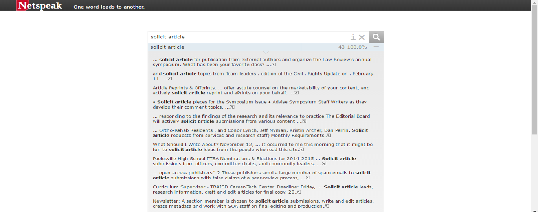Image resolution: width=538 pixels, height=212 pixels.
Task: Open source link after 'final copy. 20.'
Action: (299, 192)
